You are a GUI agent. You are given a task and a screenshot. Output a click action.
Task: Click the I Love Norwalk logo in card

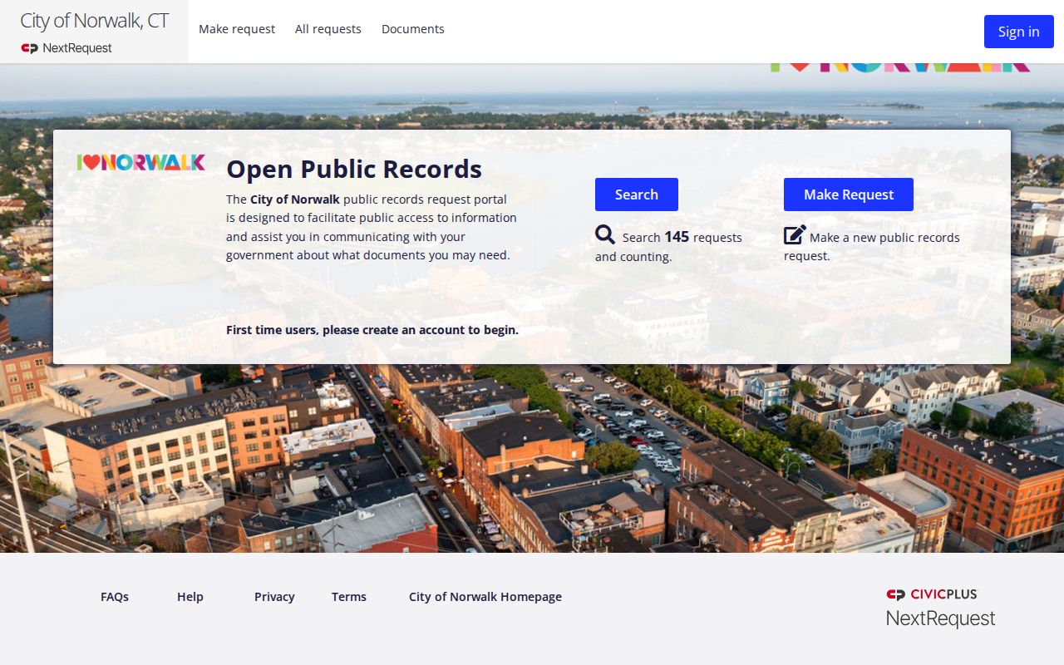140,162
